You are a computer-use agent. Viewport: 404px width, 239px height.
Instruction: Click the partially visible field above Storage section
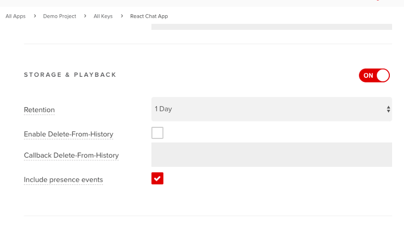tap(271, 26)
